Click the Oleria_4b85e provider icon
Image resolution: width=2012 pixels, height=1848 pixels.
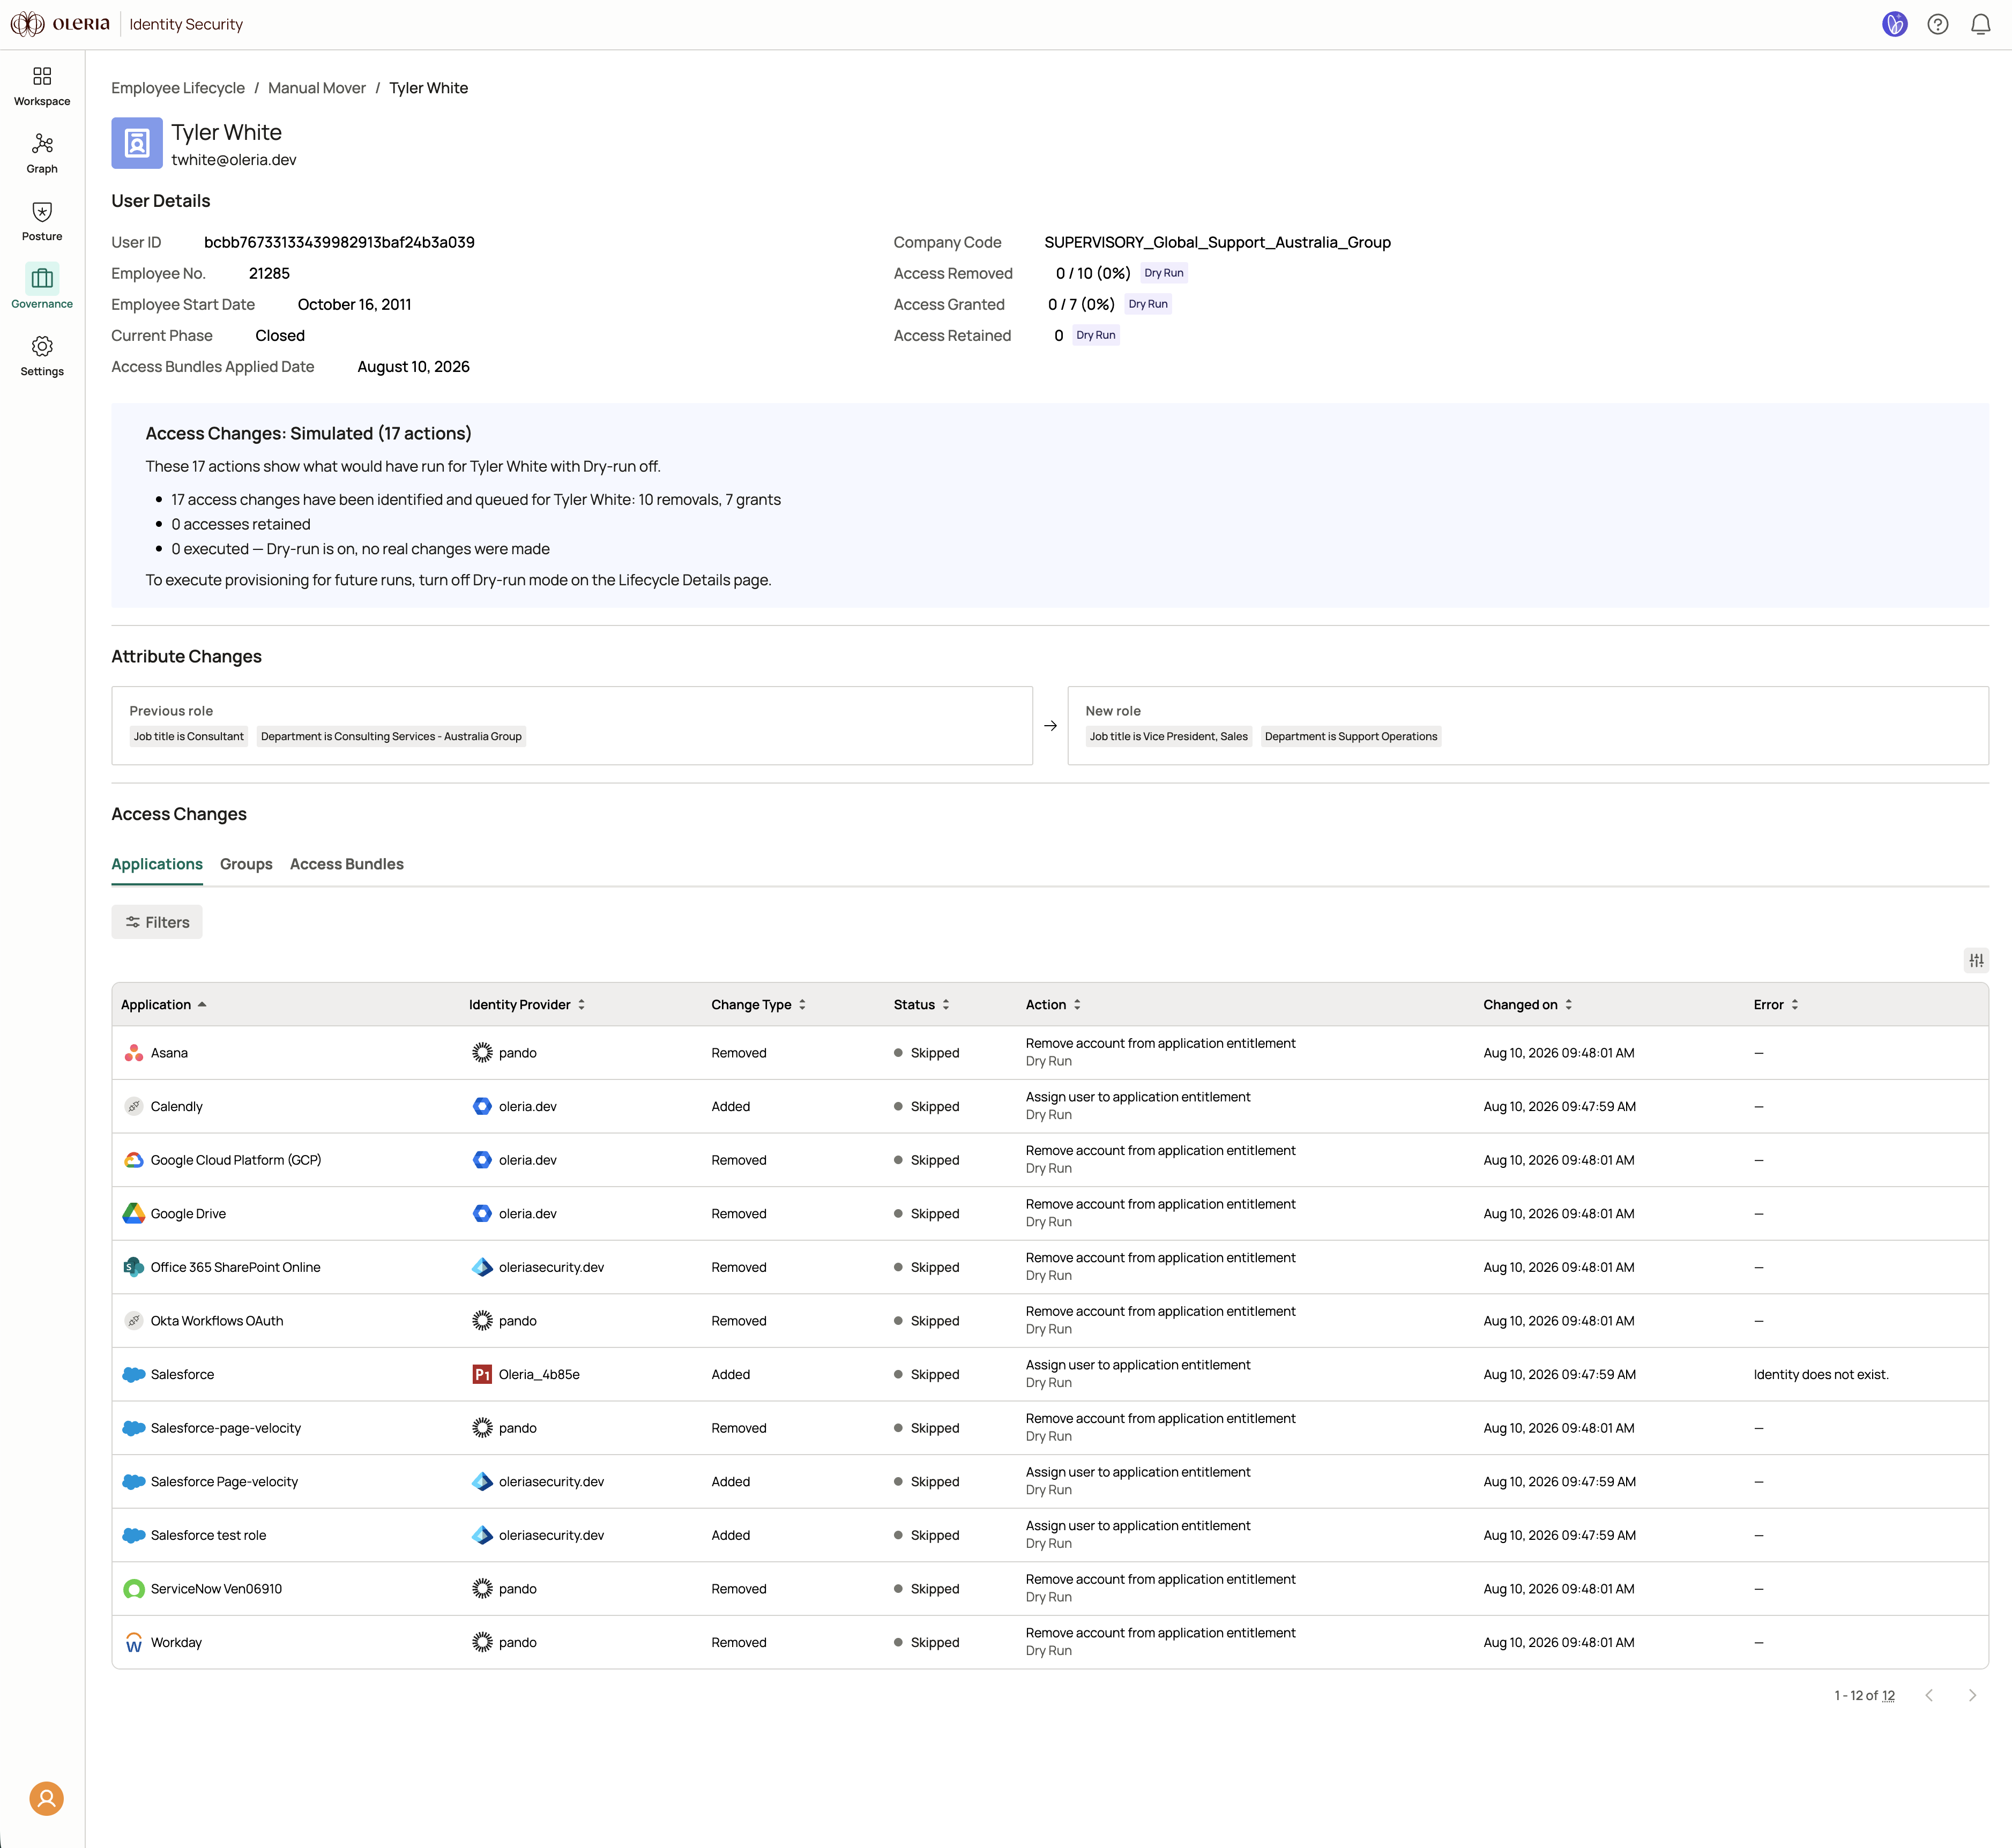(x=482, y=1374)
